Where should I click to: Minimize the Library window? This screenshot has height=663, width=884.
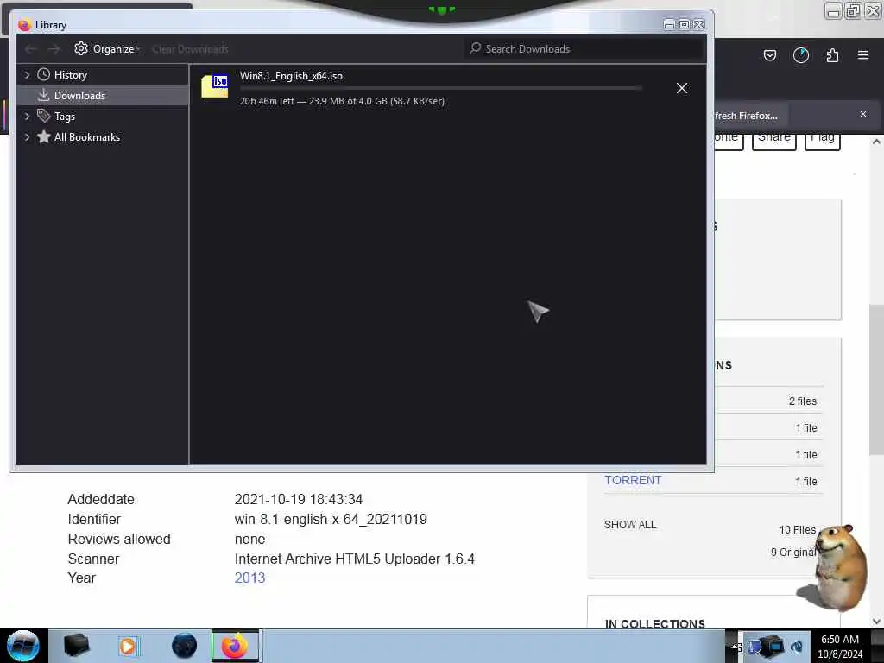coord(669,24)
